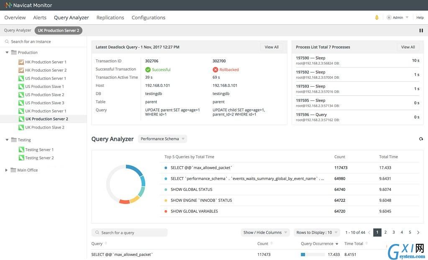Image resolution: width=428 pixels, height=260 pixels.
Task: Go to previous page arrow
Action: (369, 232)
